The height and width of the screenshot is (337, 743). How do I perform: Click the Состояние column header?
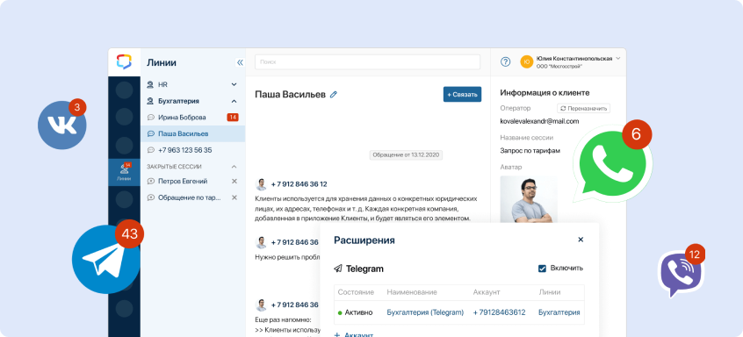coord(356,292)
